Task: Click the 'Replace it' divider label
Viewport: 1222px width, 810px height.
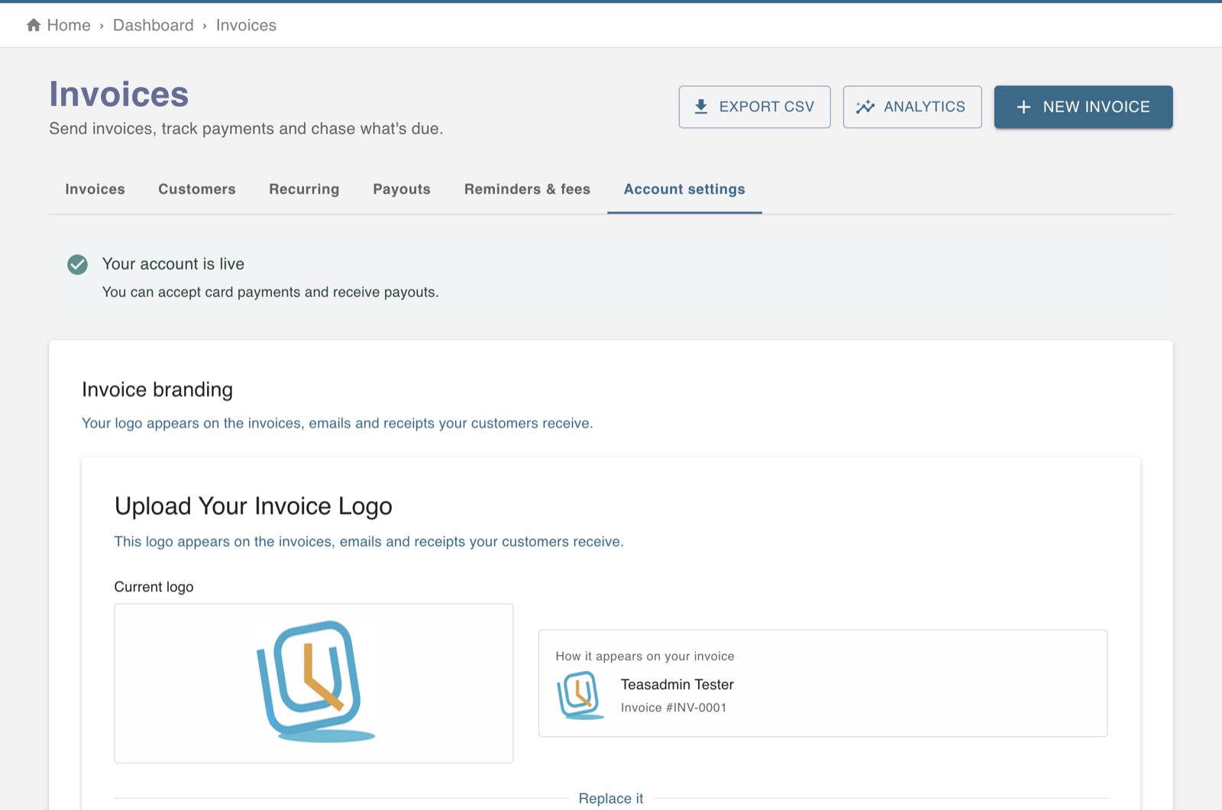Action: tap(611, 799)
